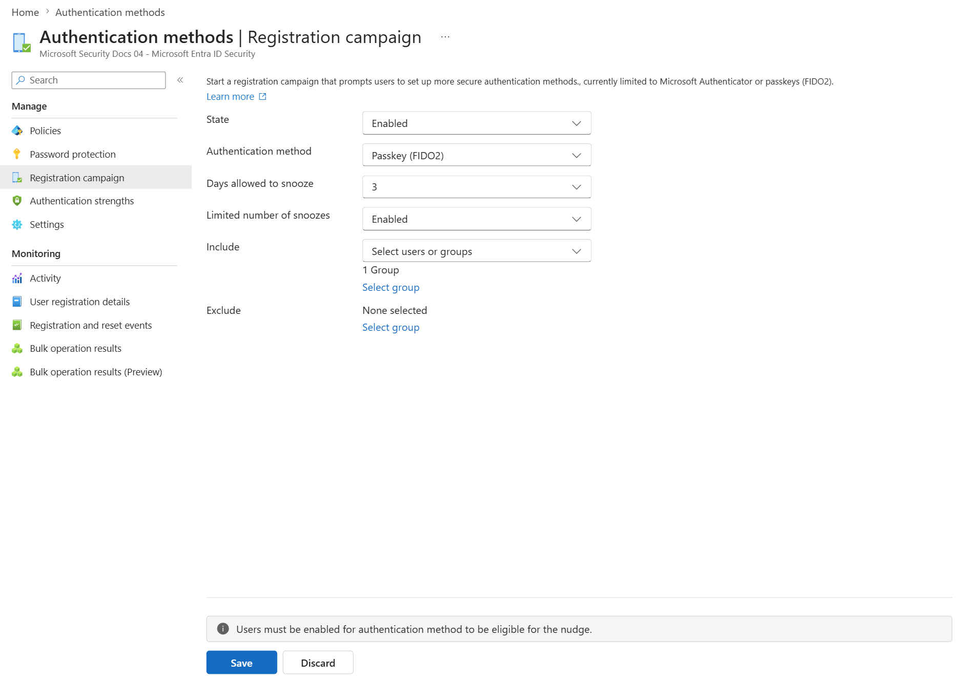Image resolution: width=962 pixels, height=681 pixels.
Task: Click the nudge eligibility info message
Action: click(414, 629)
